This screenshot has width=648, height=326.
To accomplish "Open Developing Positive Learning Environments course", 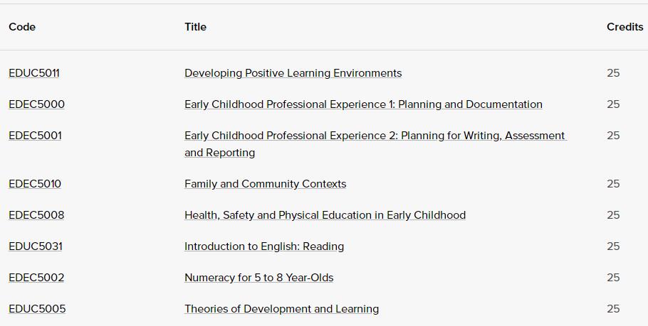I will 293,73.
